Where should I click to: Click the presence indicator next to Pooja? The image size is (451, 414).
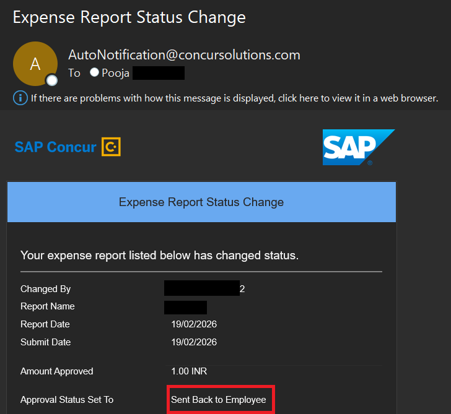coord(94,72)
